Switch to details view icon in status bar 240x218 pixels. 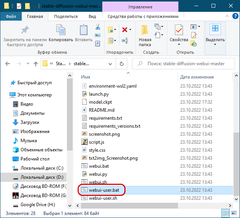226,213
